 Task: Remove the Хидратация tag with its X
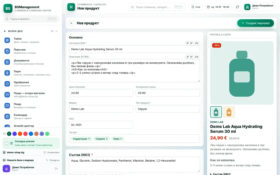click(89, 139)
